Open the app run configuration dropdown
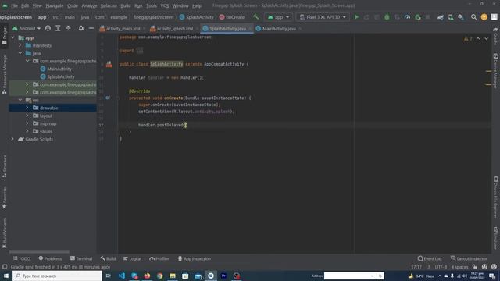Screen dimensions: 500x281 coord(278,17)
